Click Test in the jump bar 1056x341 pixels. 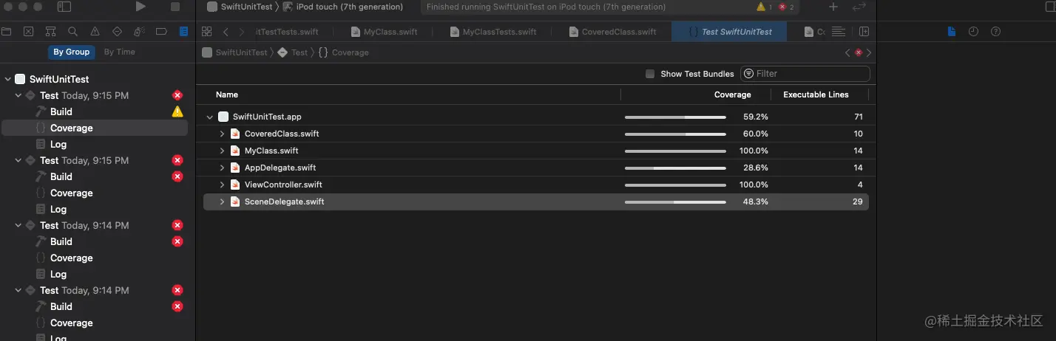click(293, 52)
